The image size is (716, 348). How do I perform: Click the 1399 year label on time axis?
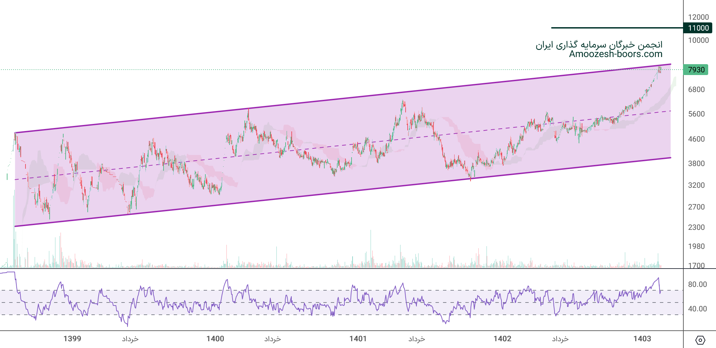coord(72,338)
